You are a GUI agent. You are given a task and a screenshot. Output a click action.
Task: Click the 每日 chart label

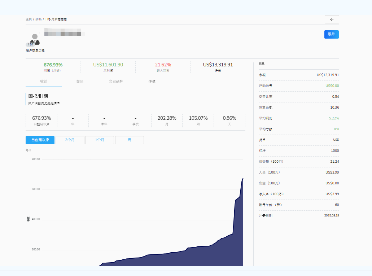tap(29, 150)
